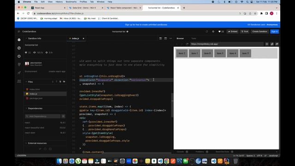
Task: Click the editor preview layout icon
Action: click(165, 38)
